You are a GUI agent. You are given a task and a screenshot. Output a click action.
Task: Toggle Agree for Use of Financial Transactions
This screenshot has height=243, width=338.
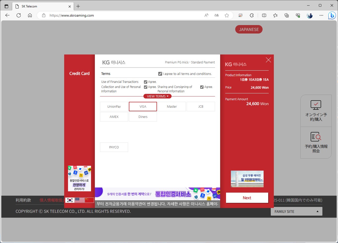click(145, 82)
